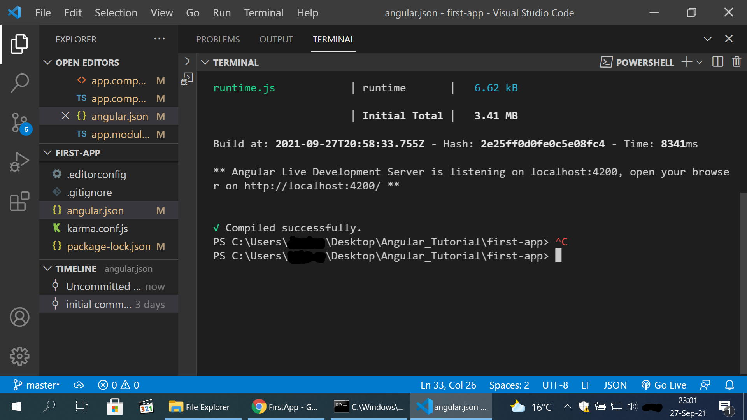Expand the collapsed side strip chevron

(x=187, y=61)
